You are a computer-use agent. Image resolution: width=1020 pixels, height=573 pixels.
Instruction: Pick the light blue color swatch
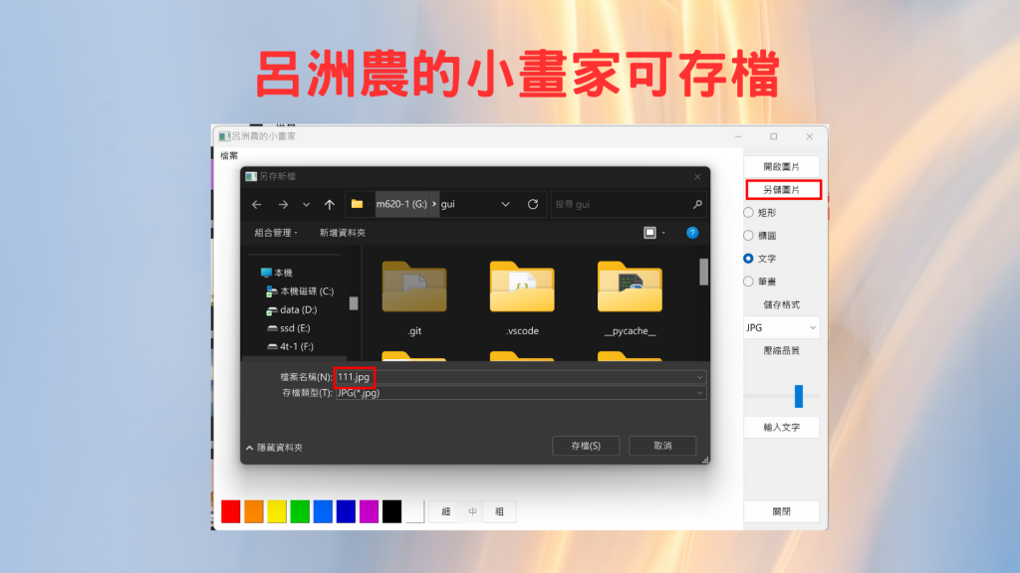point(323,511)
